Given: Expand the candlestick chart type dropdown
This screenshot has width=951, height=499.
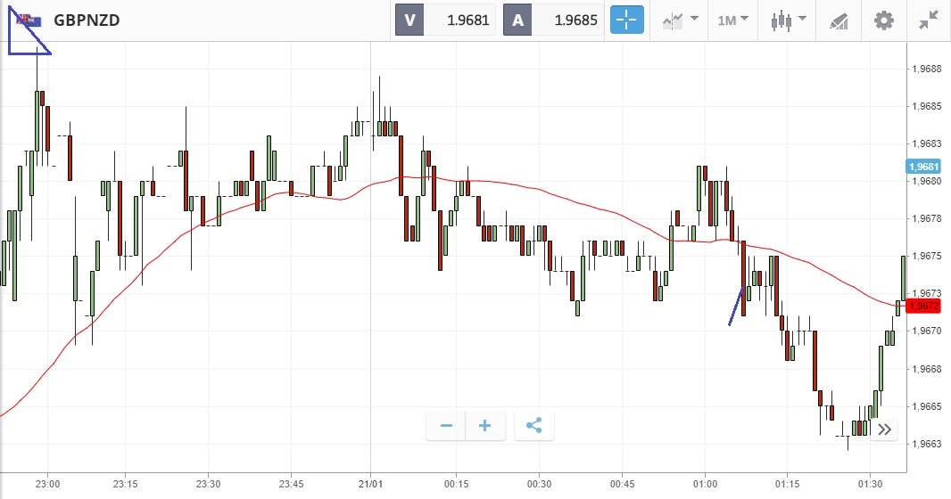Looking at the screenshot, I should click(x=788, y=20).
